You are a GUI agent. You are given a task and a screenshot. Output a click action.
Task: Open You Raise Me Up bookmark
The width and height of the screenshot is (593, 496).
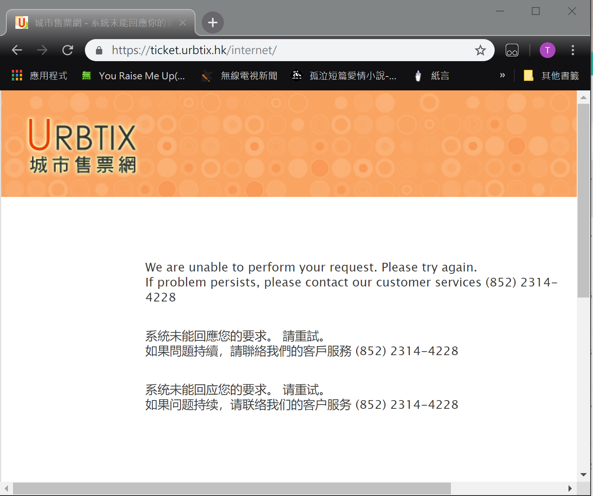click(133, 75)
